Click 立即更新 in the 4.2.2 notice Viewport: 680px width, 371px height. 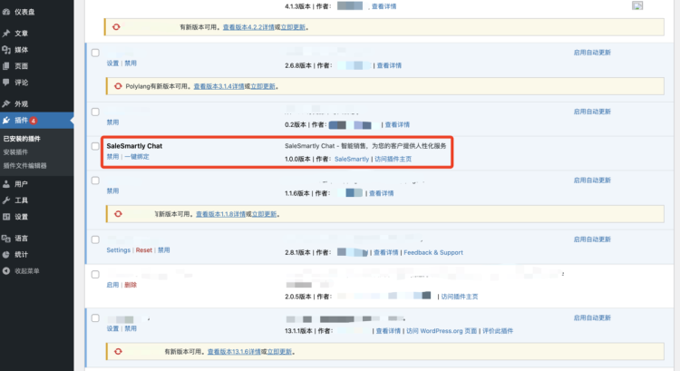pos(293,27)
